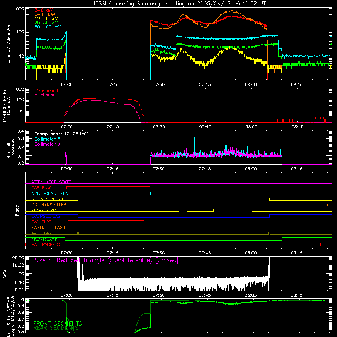This screenshot has height=337, width=337.
Task: Click the 0.01 tick on the SAS axis
Action: (19, 289)
